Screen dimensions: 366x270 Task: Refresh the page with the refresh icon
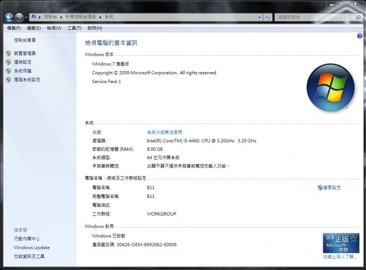pos(267,17)
